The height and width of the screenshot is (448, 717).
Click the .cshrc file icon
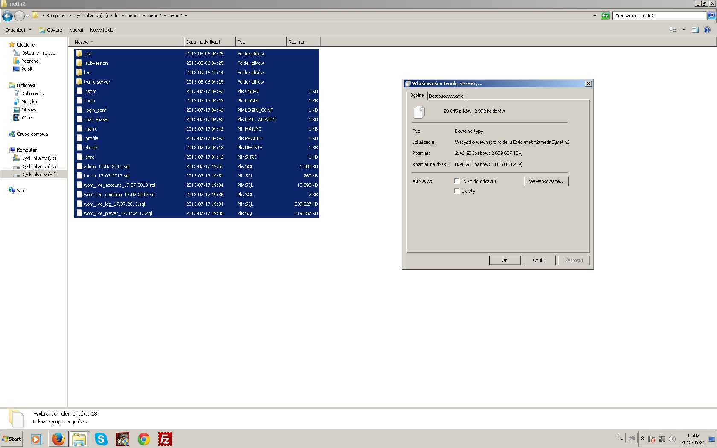coord(79,91)
